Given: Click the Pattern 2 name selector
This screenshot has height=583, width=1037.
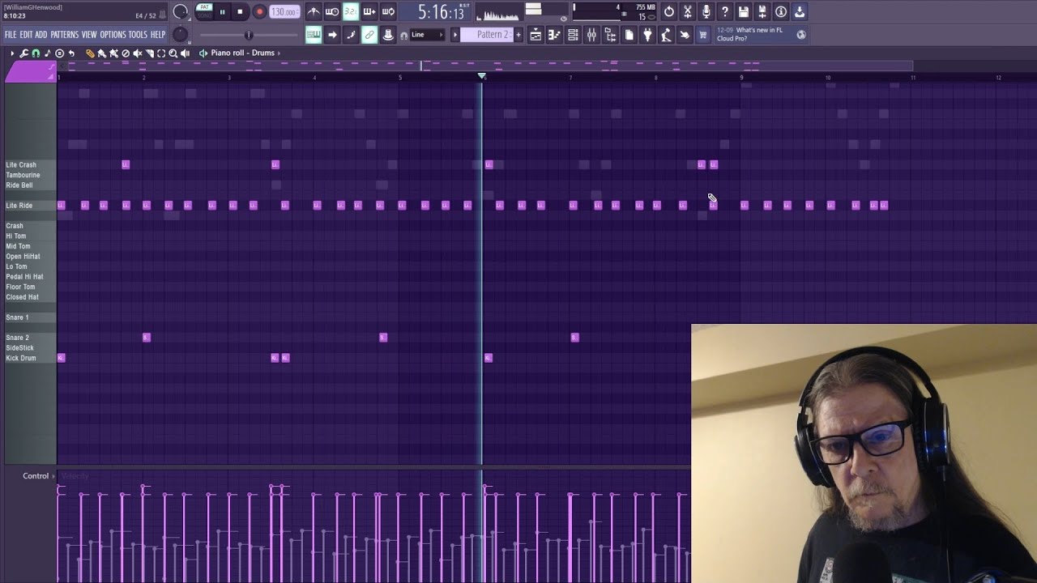Looking at the screenshot, I should [489, 35].
